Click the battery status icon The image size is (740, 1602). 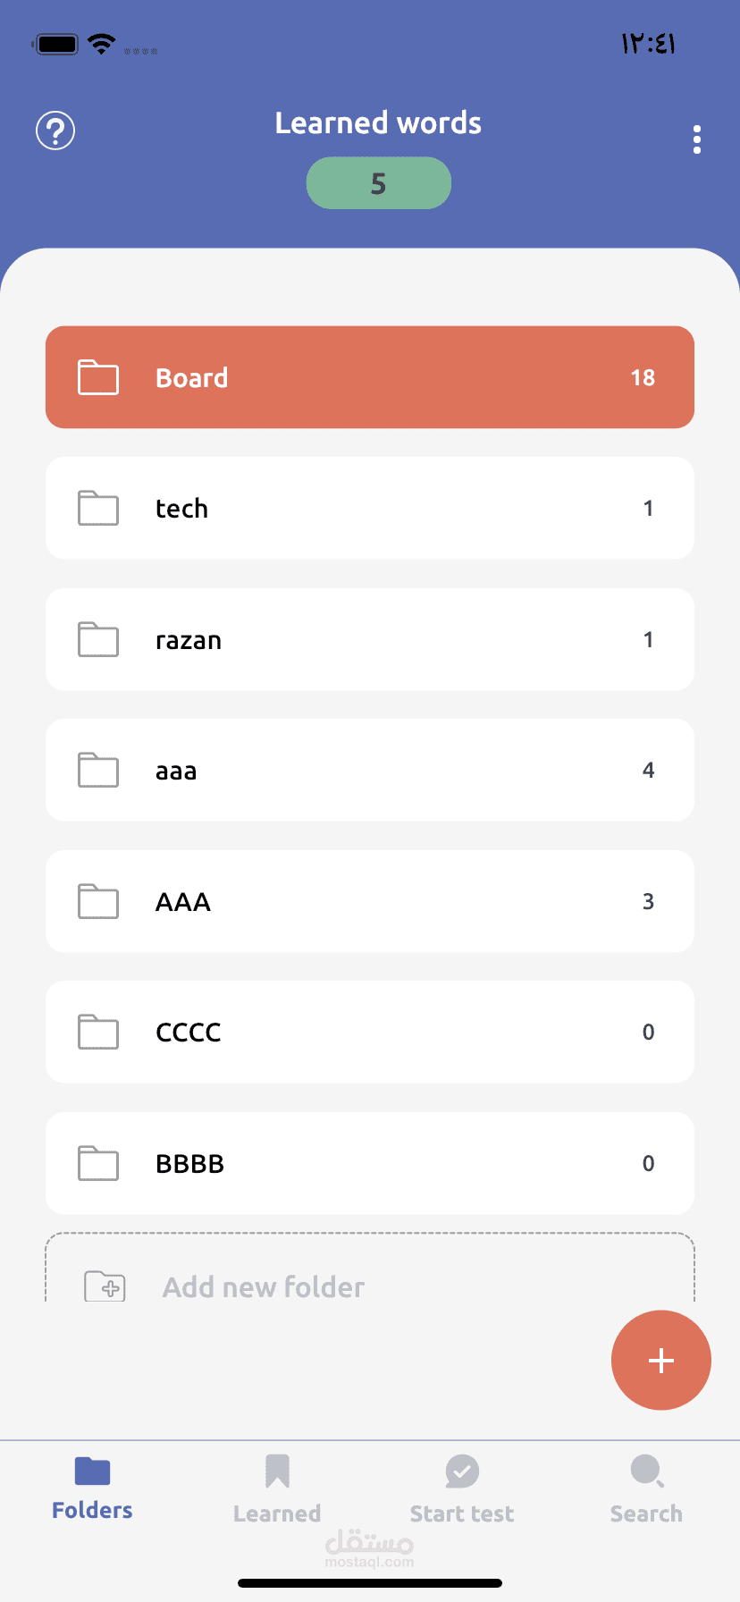coord(56,44)
